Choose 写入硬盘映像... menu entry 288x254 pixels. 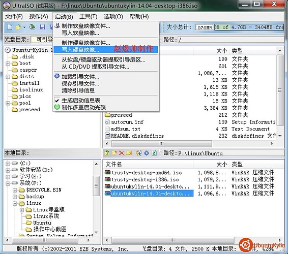106,49
